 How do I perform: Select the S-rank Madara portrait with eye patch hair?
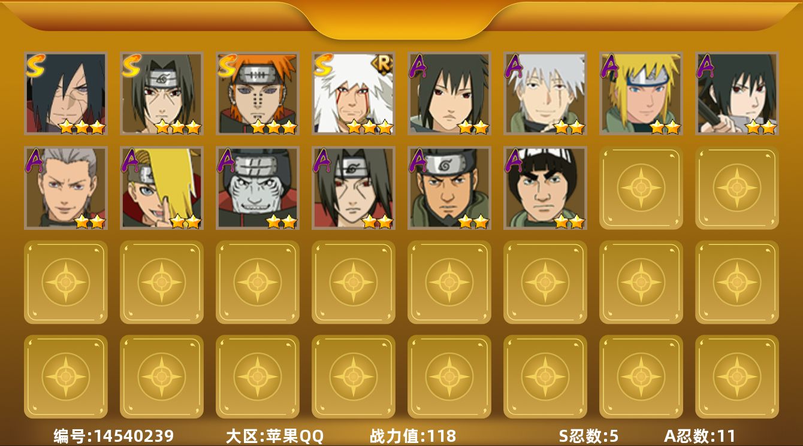66,93
